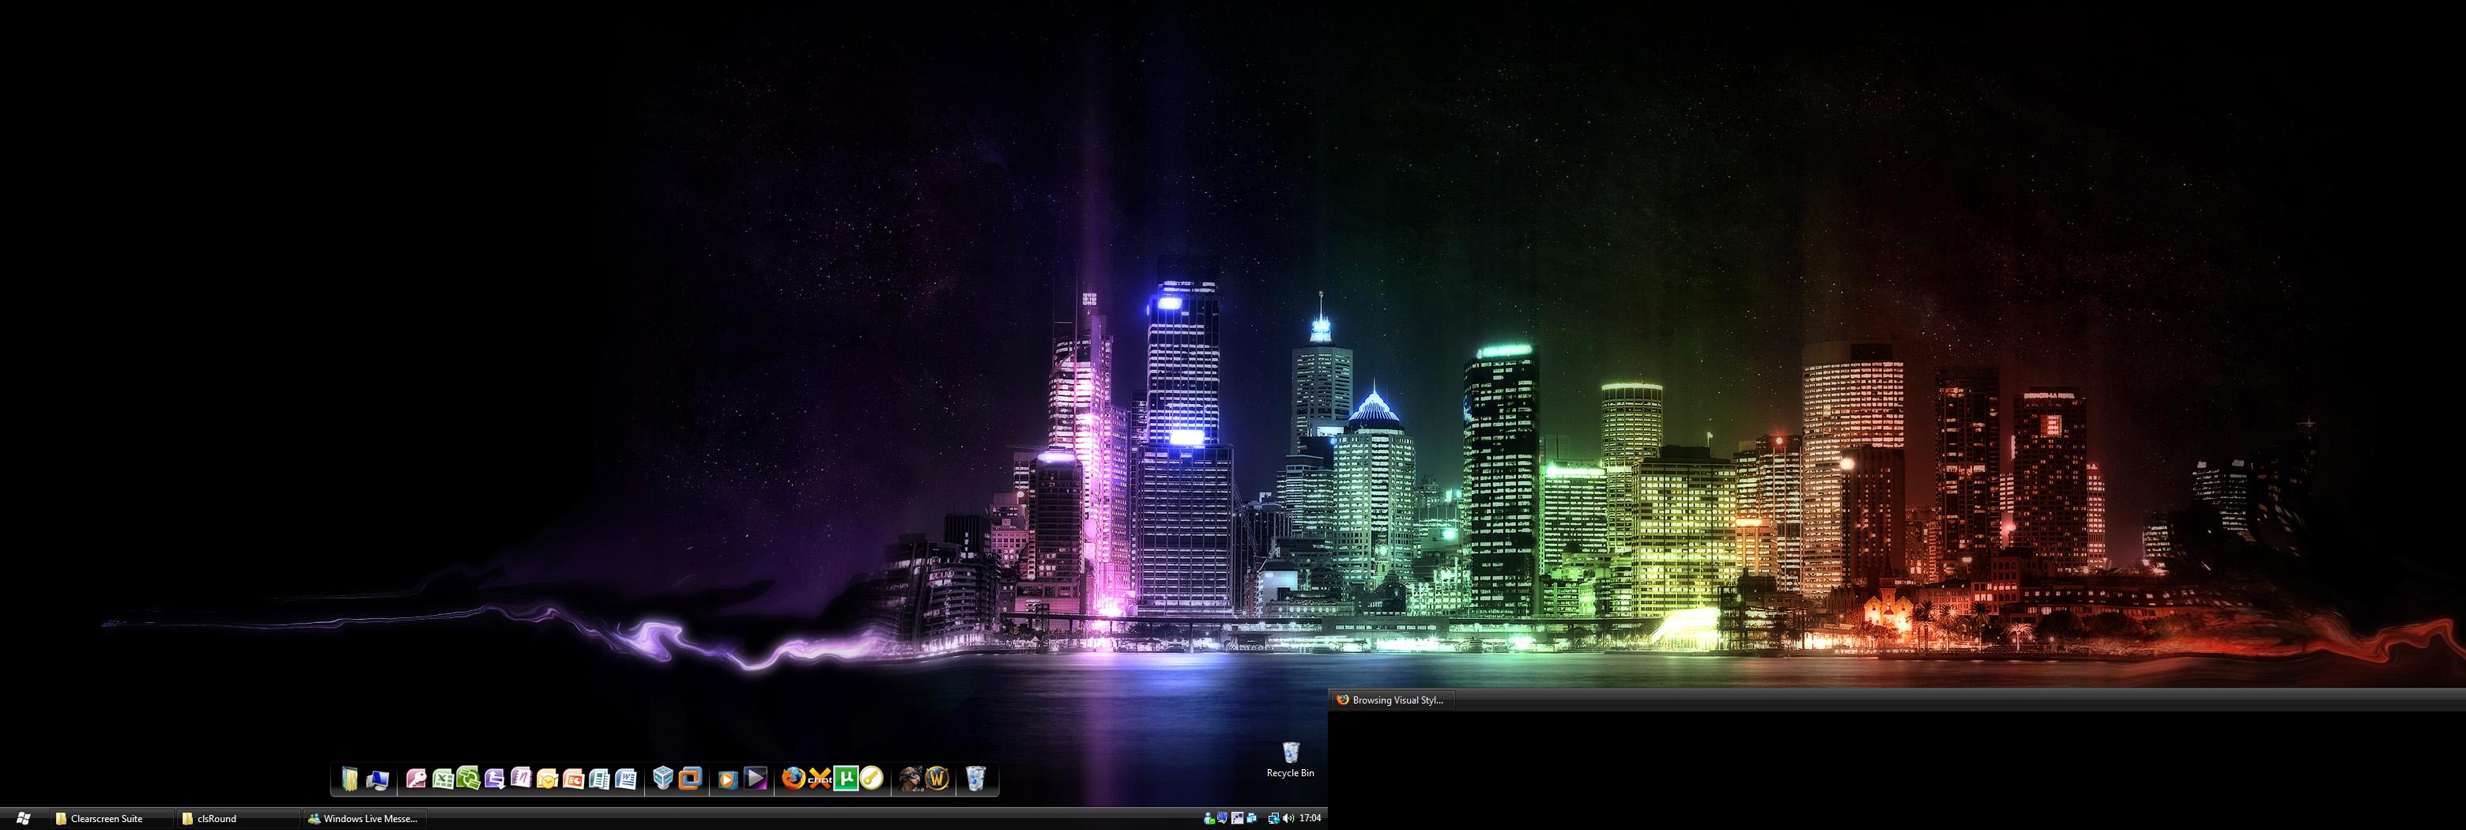Open the volume speaker tray icon
Screen dimensions: 2466x830
[1288, 818]
